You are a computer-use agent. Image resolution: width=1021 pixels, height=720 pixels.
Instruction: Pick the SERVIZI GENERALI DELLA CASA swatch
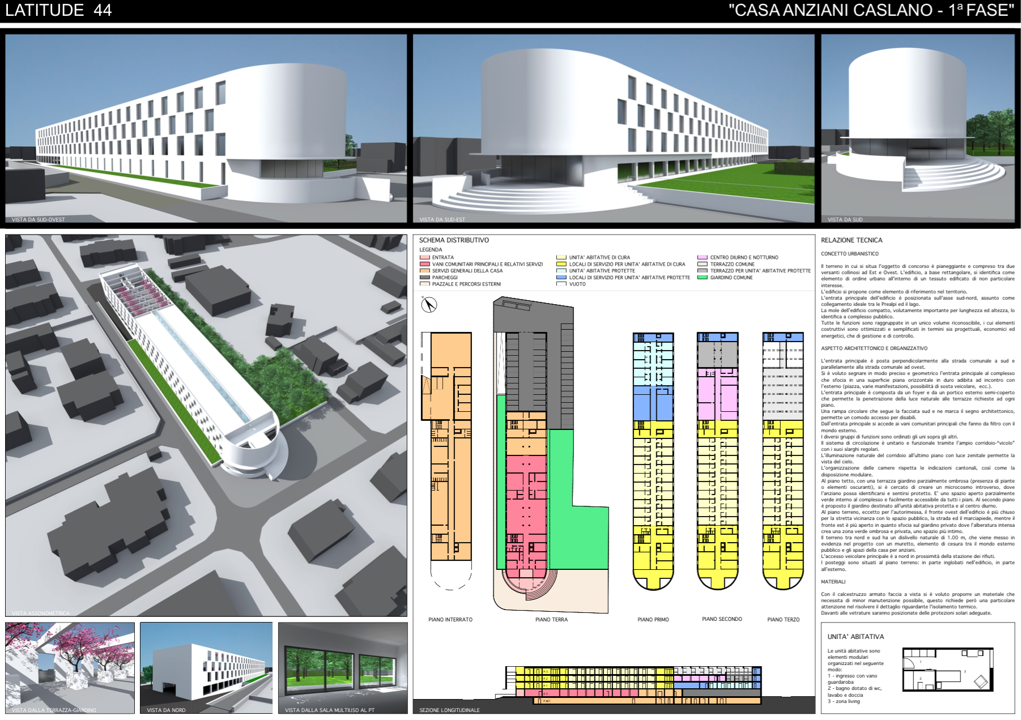(424, 271)
